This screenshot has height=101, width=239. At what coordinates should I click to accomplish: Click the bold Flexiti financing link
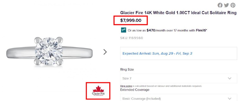pyautogui.click(x=201, y=30)
